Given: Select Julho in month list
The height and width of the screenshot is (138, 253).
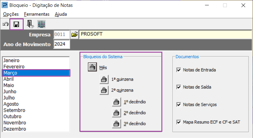Looking at the screenshot, I should coord(36,98).
